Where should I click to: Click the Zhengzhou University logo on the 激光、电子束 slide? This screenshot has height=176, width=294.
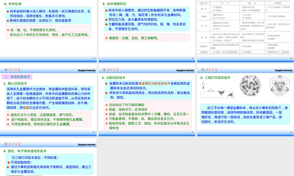tap(12, 144)
